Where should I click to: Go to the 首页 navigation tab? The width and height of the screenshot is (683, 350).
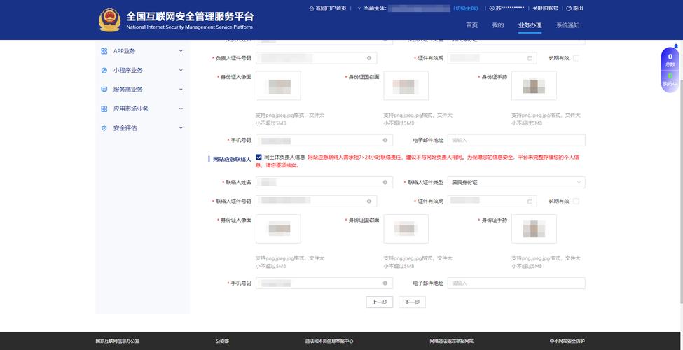tap(471, 25)
